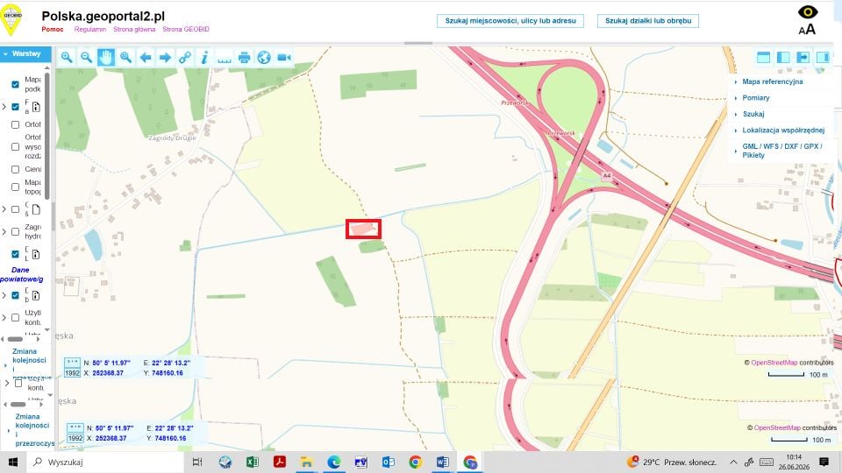Click the chain link map tool

pyautogui.click(x=185, y=58)
